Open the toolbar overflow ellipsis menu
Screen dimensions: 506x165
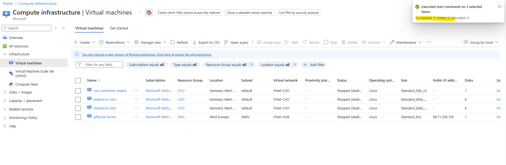click(x=429, y=42)
